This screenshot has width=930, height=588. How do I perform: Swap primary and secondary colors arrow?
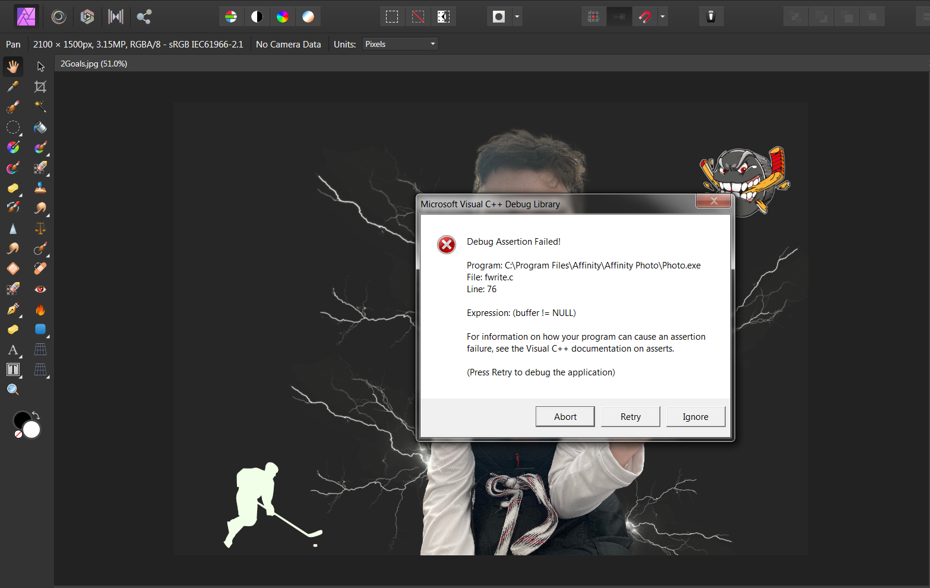point(36,415)
